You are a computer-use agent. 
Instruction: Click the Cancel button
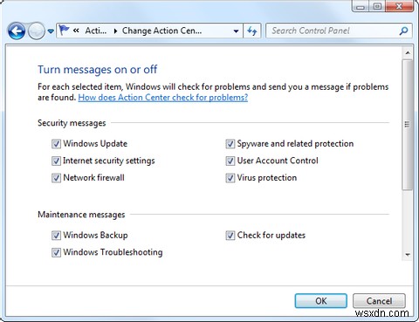(x=379, y=301)
